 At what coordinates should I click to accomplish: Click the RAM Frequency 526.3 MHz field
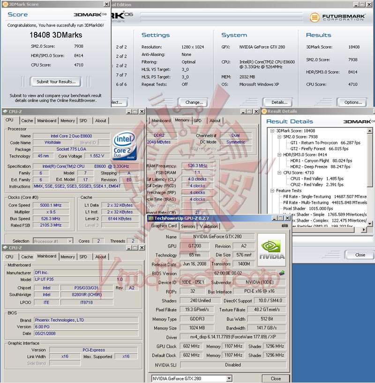pyautogui.click(x=197, y=166)
